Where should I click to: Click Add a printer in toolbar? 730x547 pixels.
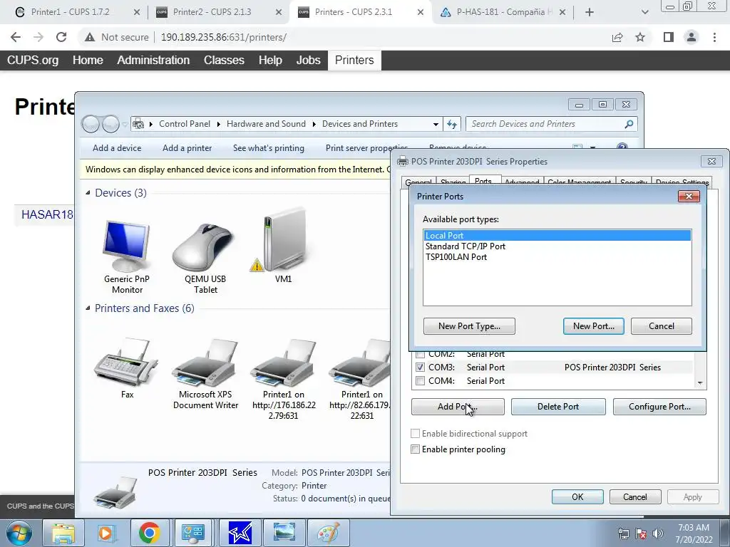coord(187,148)
